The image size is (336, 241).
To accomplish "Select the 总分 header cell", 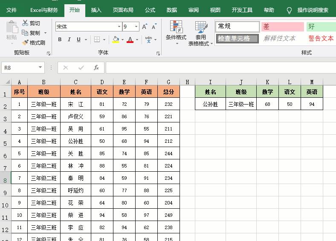I will pyautogui.click(x=168, y=92).
